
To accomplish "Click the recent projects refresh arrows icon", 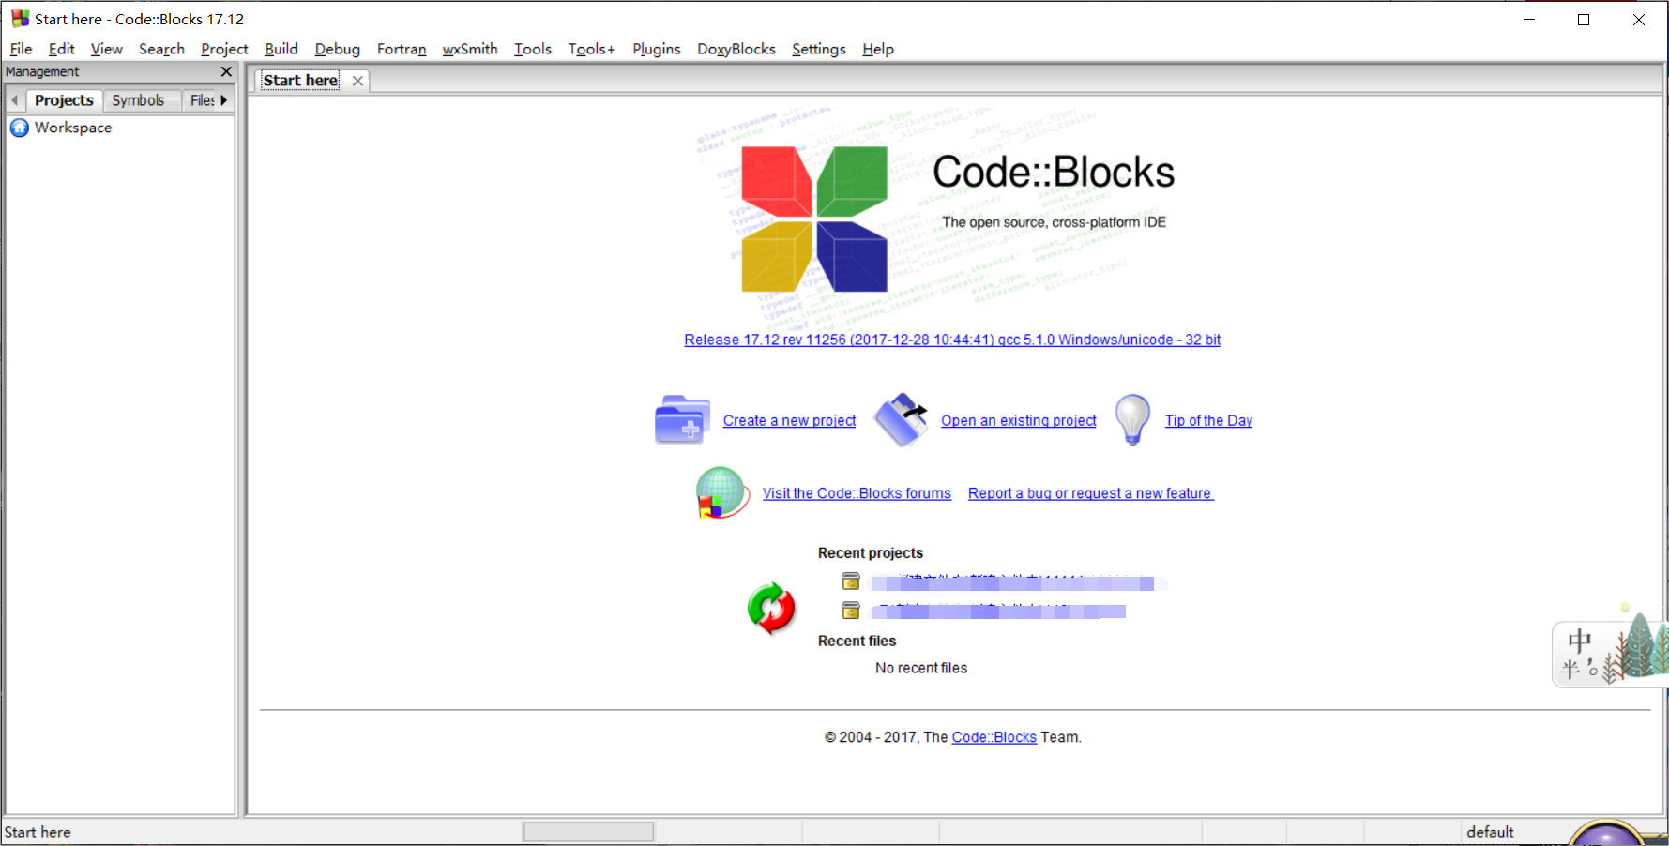I will click(771, 608).
